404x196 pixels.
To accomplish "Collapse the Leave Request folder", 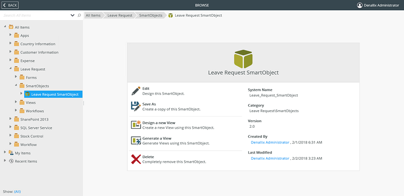I will [x=11, y=69].
